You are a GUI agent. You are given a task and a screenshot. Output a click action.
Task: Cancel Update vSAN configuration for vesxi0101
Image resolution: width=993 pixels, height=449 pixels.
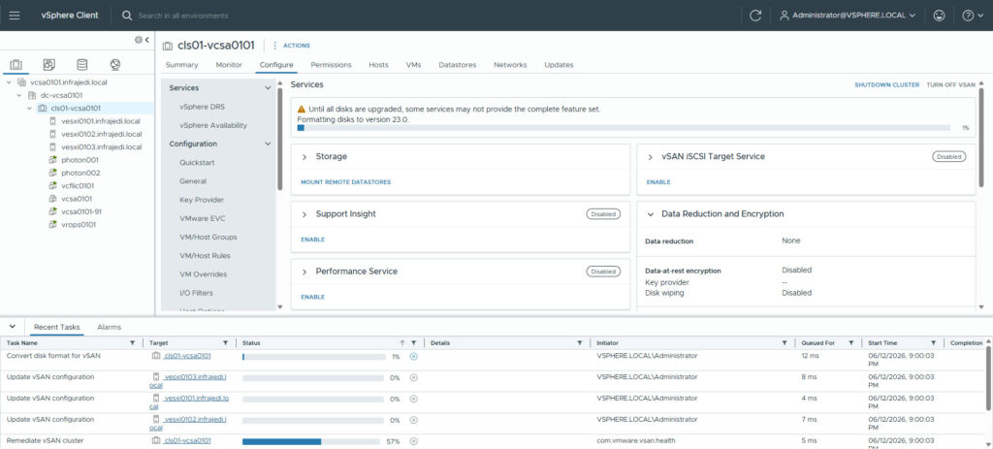click(413, 399)
